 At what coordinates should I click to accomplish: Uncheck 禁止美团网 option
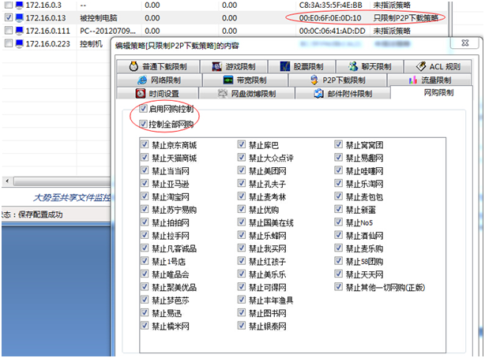pos(242,170)
